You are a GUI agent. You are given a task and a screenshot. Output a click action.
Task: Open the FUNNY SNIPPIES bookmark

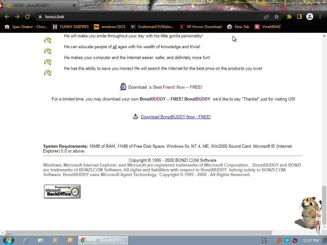[x=71, y=27]
